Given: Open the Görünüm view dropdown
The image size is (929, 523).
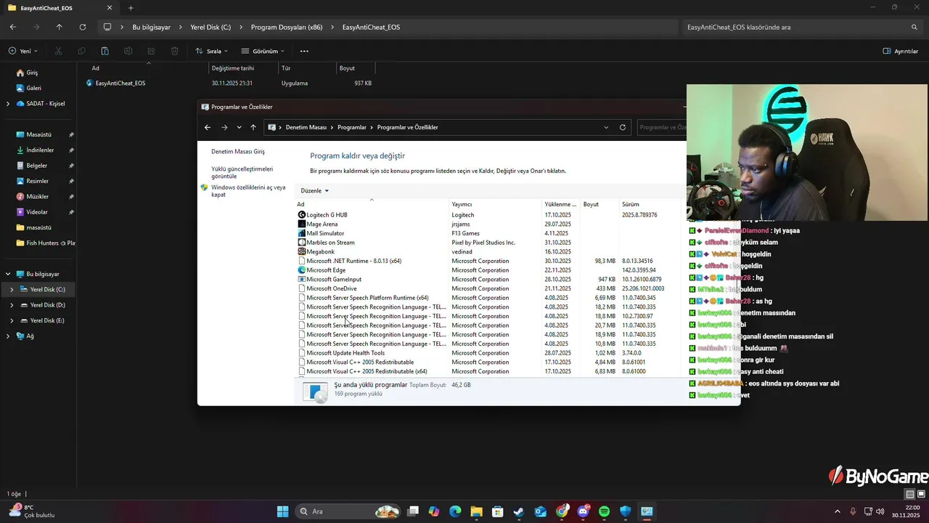Looking at the screenshot, I should tap(263, 51).
